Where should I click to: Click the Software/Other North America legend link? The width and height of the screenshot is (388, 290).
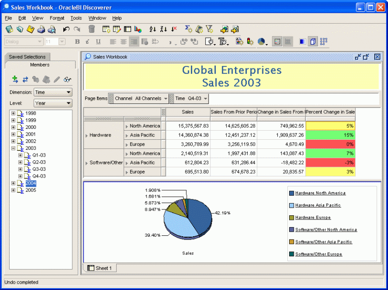326,229
